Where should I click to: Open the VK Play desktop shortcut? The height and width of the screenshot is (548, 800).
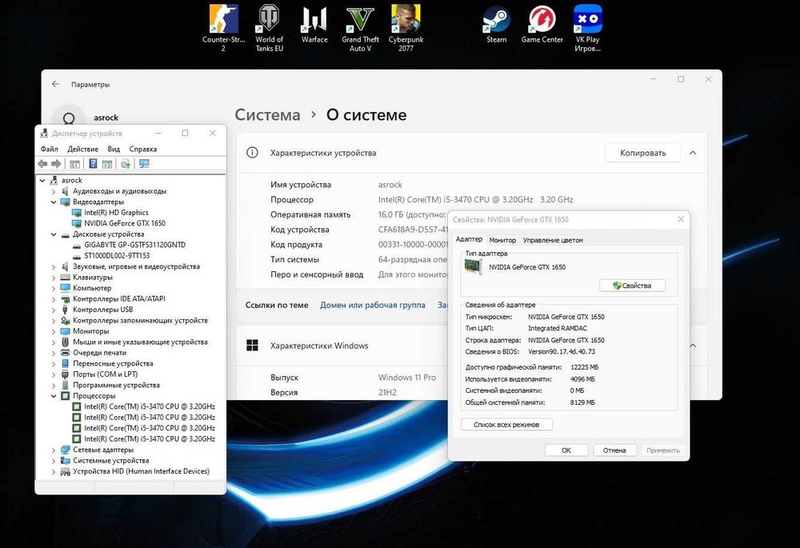click(x=588, y=27)
